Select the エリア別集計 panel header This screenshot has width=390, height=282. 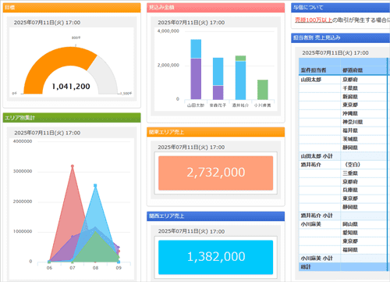(x=72, y=118)
